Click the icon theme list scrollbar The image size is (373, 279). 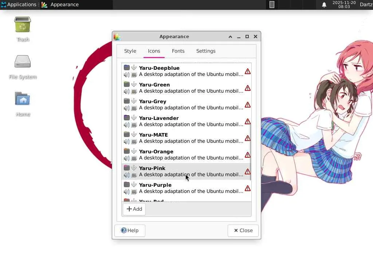click(x=250, y=152)
